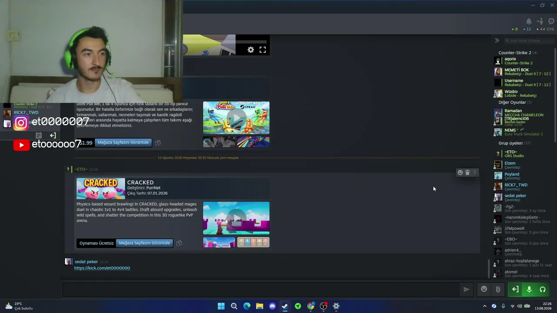Open the video player settings gear
Screen dimensions: 557x313
coord(251,50)
